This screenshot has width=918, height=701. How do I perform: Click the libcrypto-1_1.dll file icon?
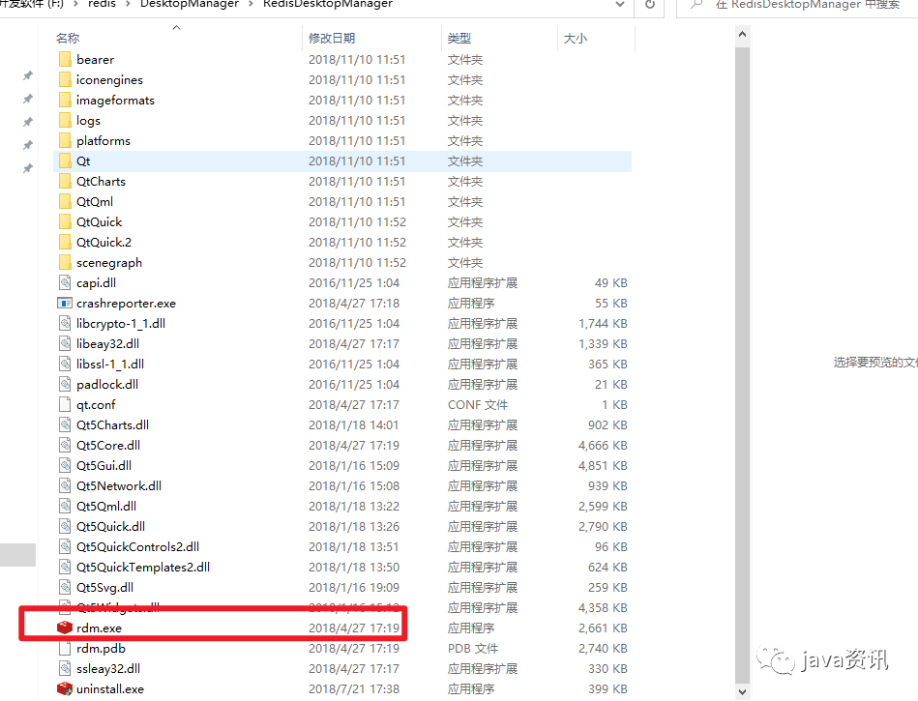click(65, 323)
